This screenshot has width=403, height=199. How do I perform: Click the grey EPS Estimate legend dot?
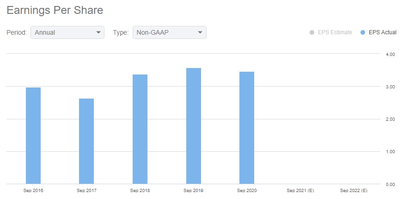pyautogui.click(x=312, y=33)
